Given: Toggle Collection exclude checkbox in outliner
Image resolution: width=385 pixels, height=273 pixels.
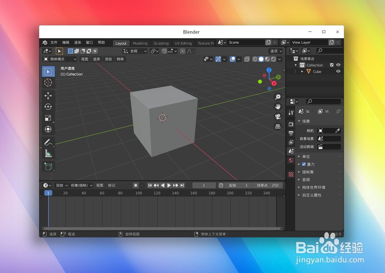Looking at the screenshot, I should coord(332,65).
